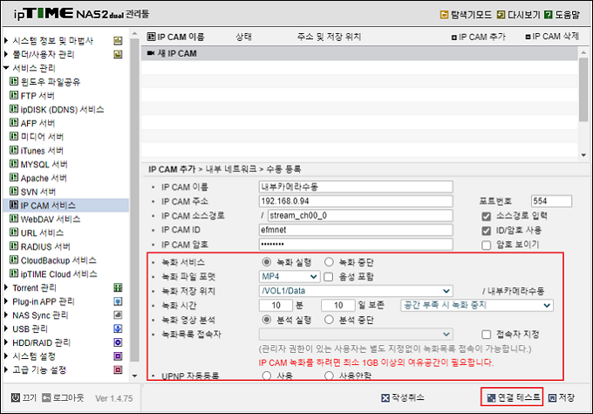Click the camera list scroll-down arrow
The image size is (593, 414).
tap(583, 155)
